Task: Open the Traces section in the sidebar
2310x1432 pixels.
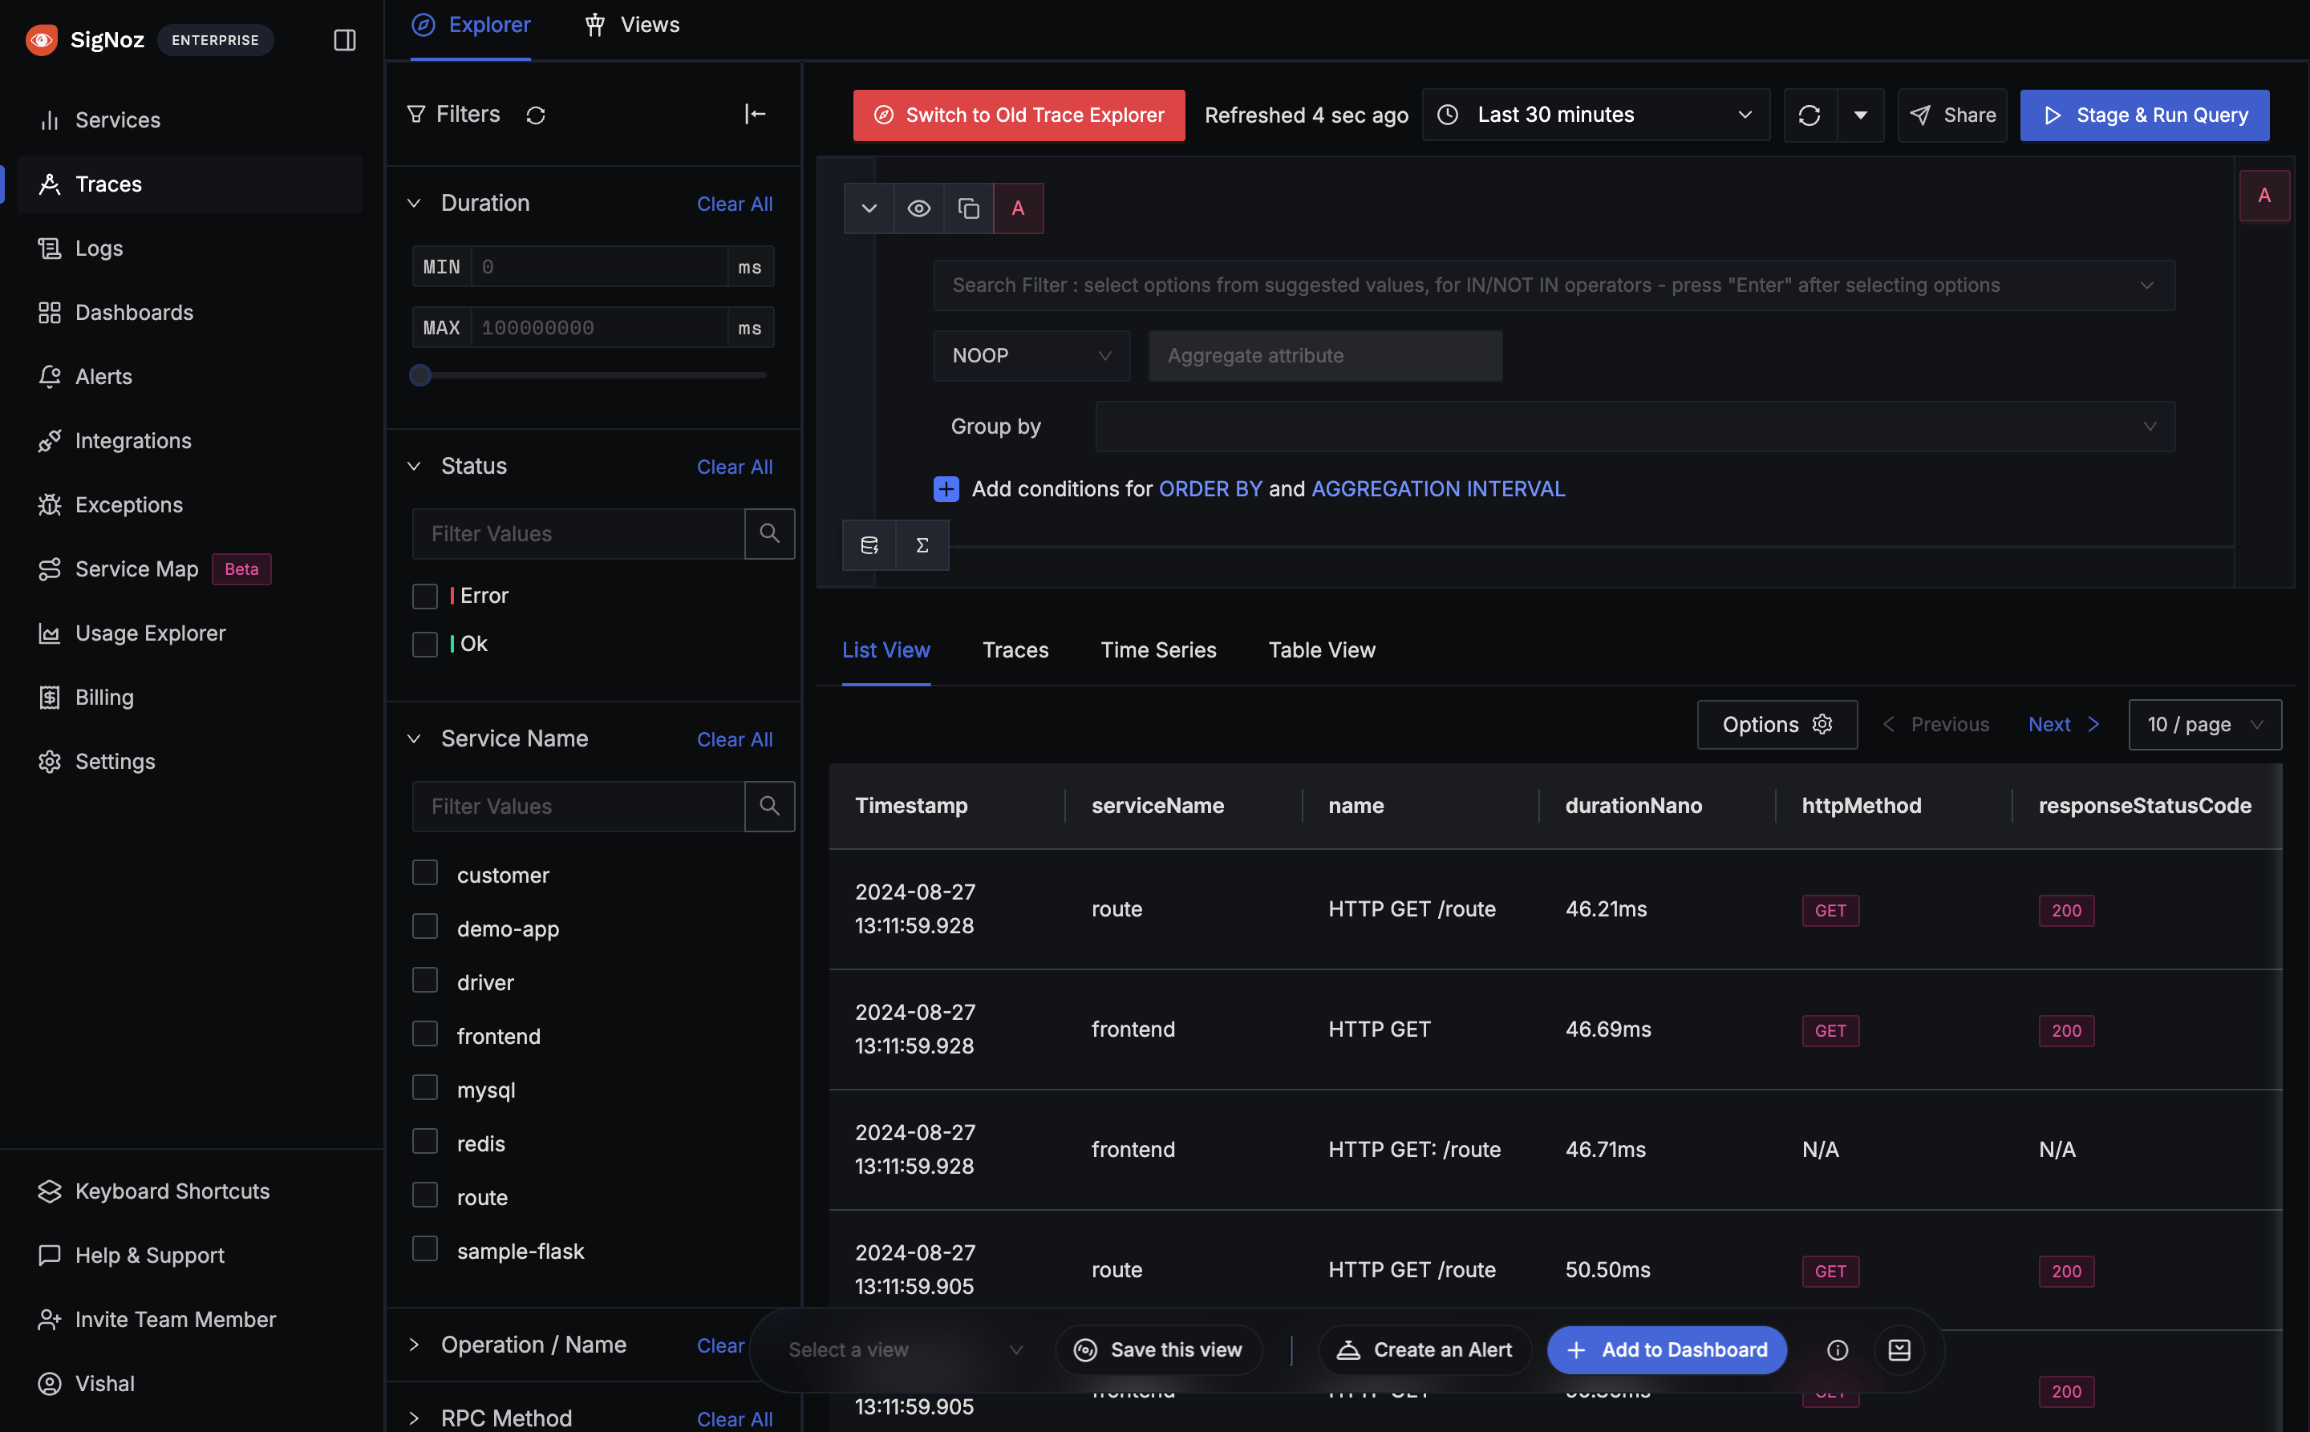Action: (108, 184)
